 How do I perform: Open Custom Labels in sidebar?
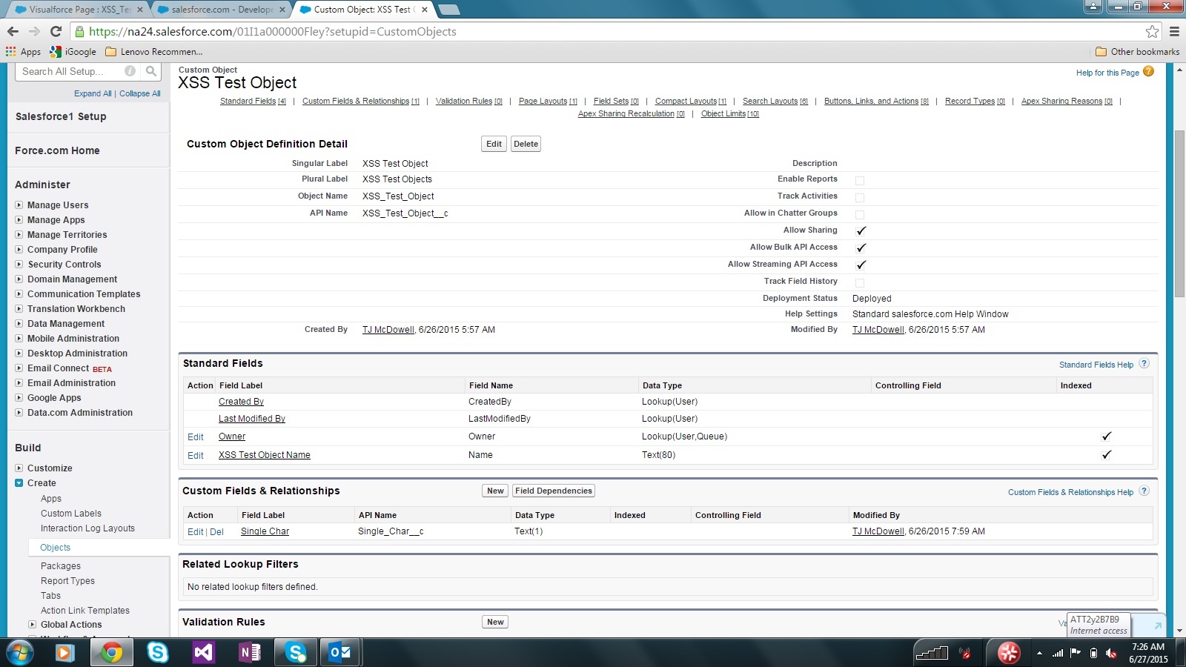coord(71,514)
